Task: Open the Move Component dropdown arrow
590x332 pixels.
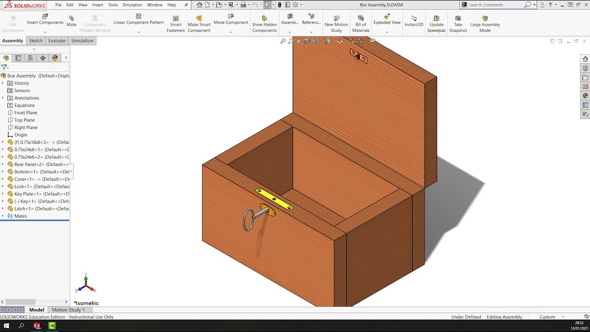Action: (x=230, y=32)
